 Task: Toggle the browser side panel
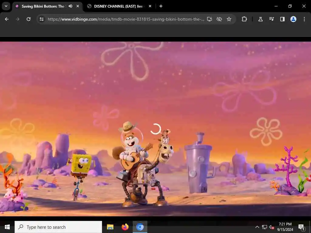coord(282,19)
